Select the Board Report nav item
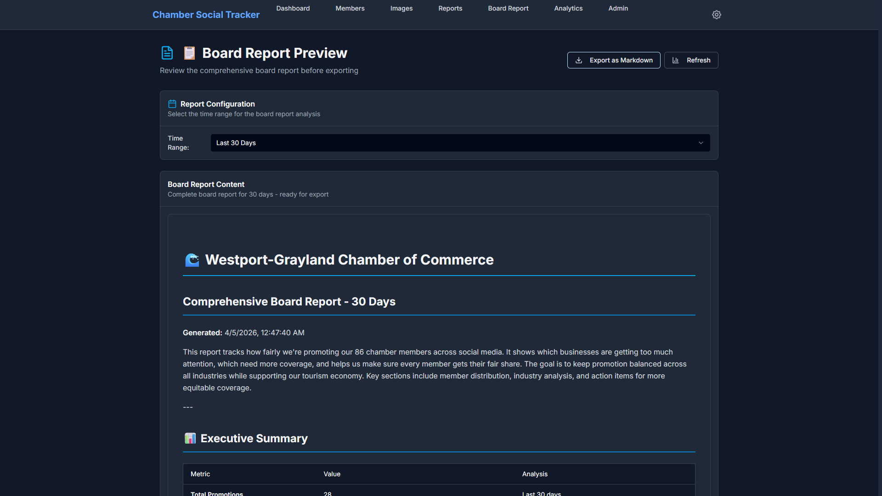Image resolution: width=882 pixels, height=496 pixels. pyautogui.click(x=508, y=8)
